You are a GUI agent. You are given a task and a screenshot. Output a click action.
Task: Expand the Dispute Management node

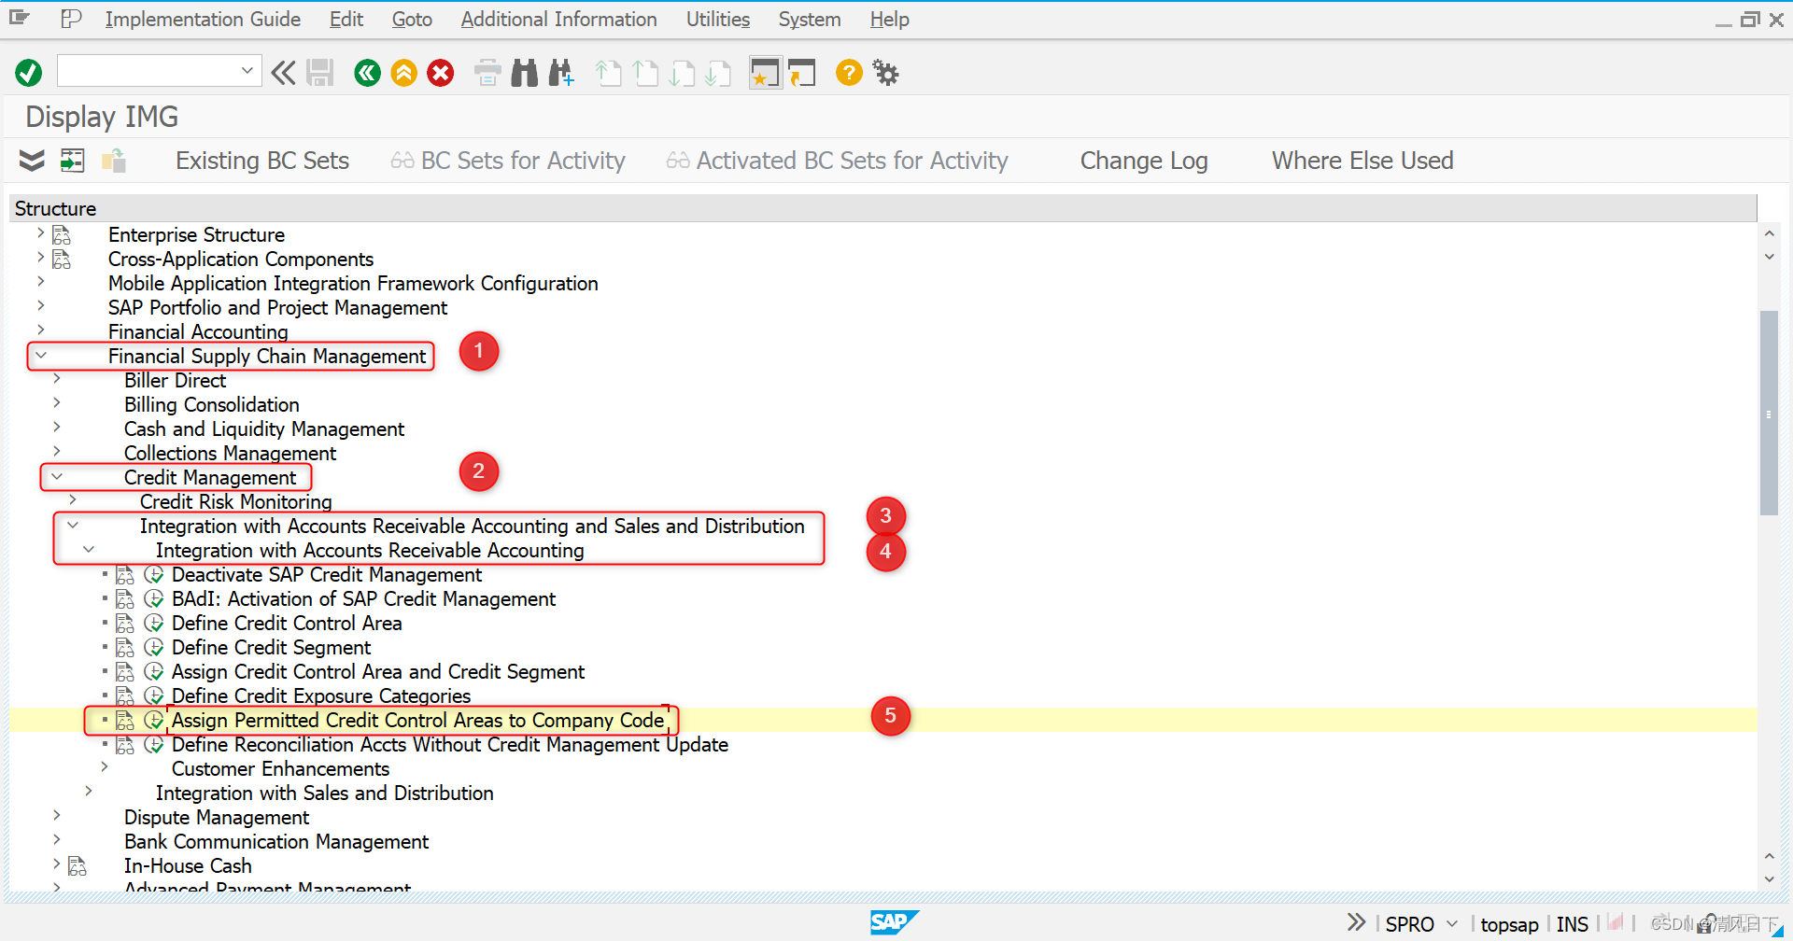pyautogui.click(x=56, y=815)
